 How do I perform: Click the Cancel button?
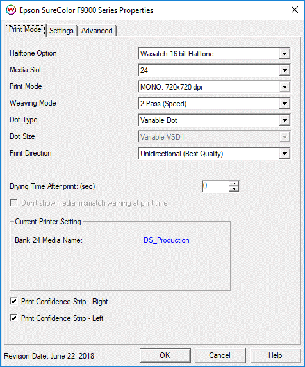click(220, 355)
